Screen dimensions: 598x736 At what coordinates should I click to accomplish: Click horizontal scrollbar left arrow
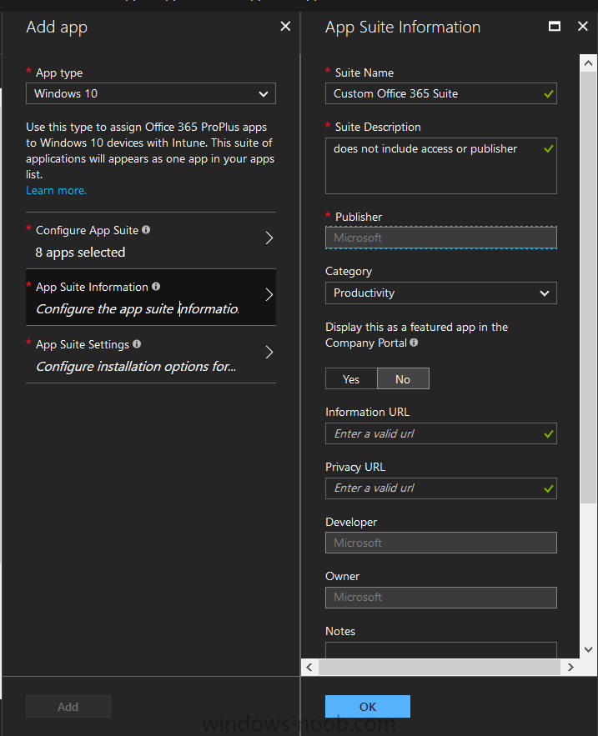309,667
